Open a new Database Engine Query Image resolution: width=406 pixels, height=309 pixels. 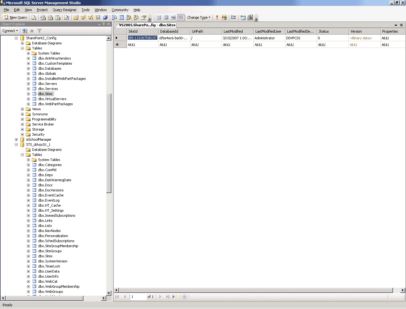(x=34, y=17)
